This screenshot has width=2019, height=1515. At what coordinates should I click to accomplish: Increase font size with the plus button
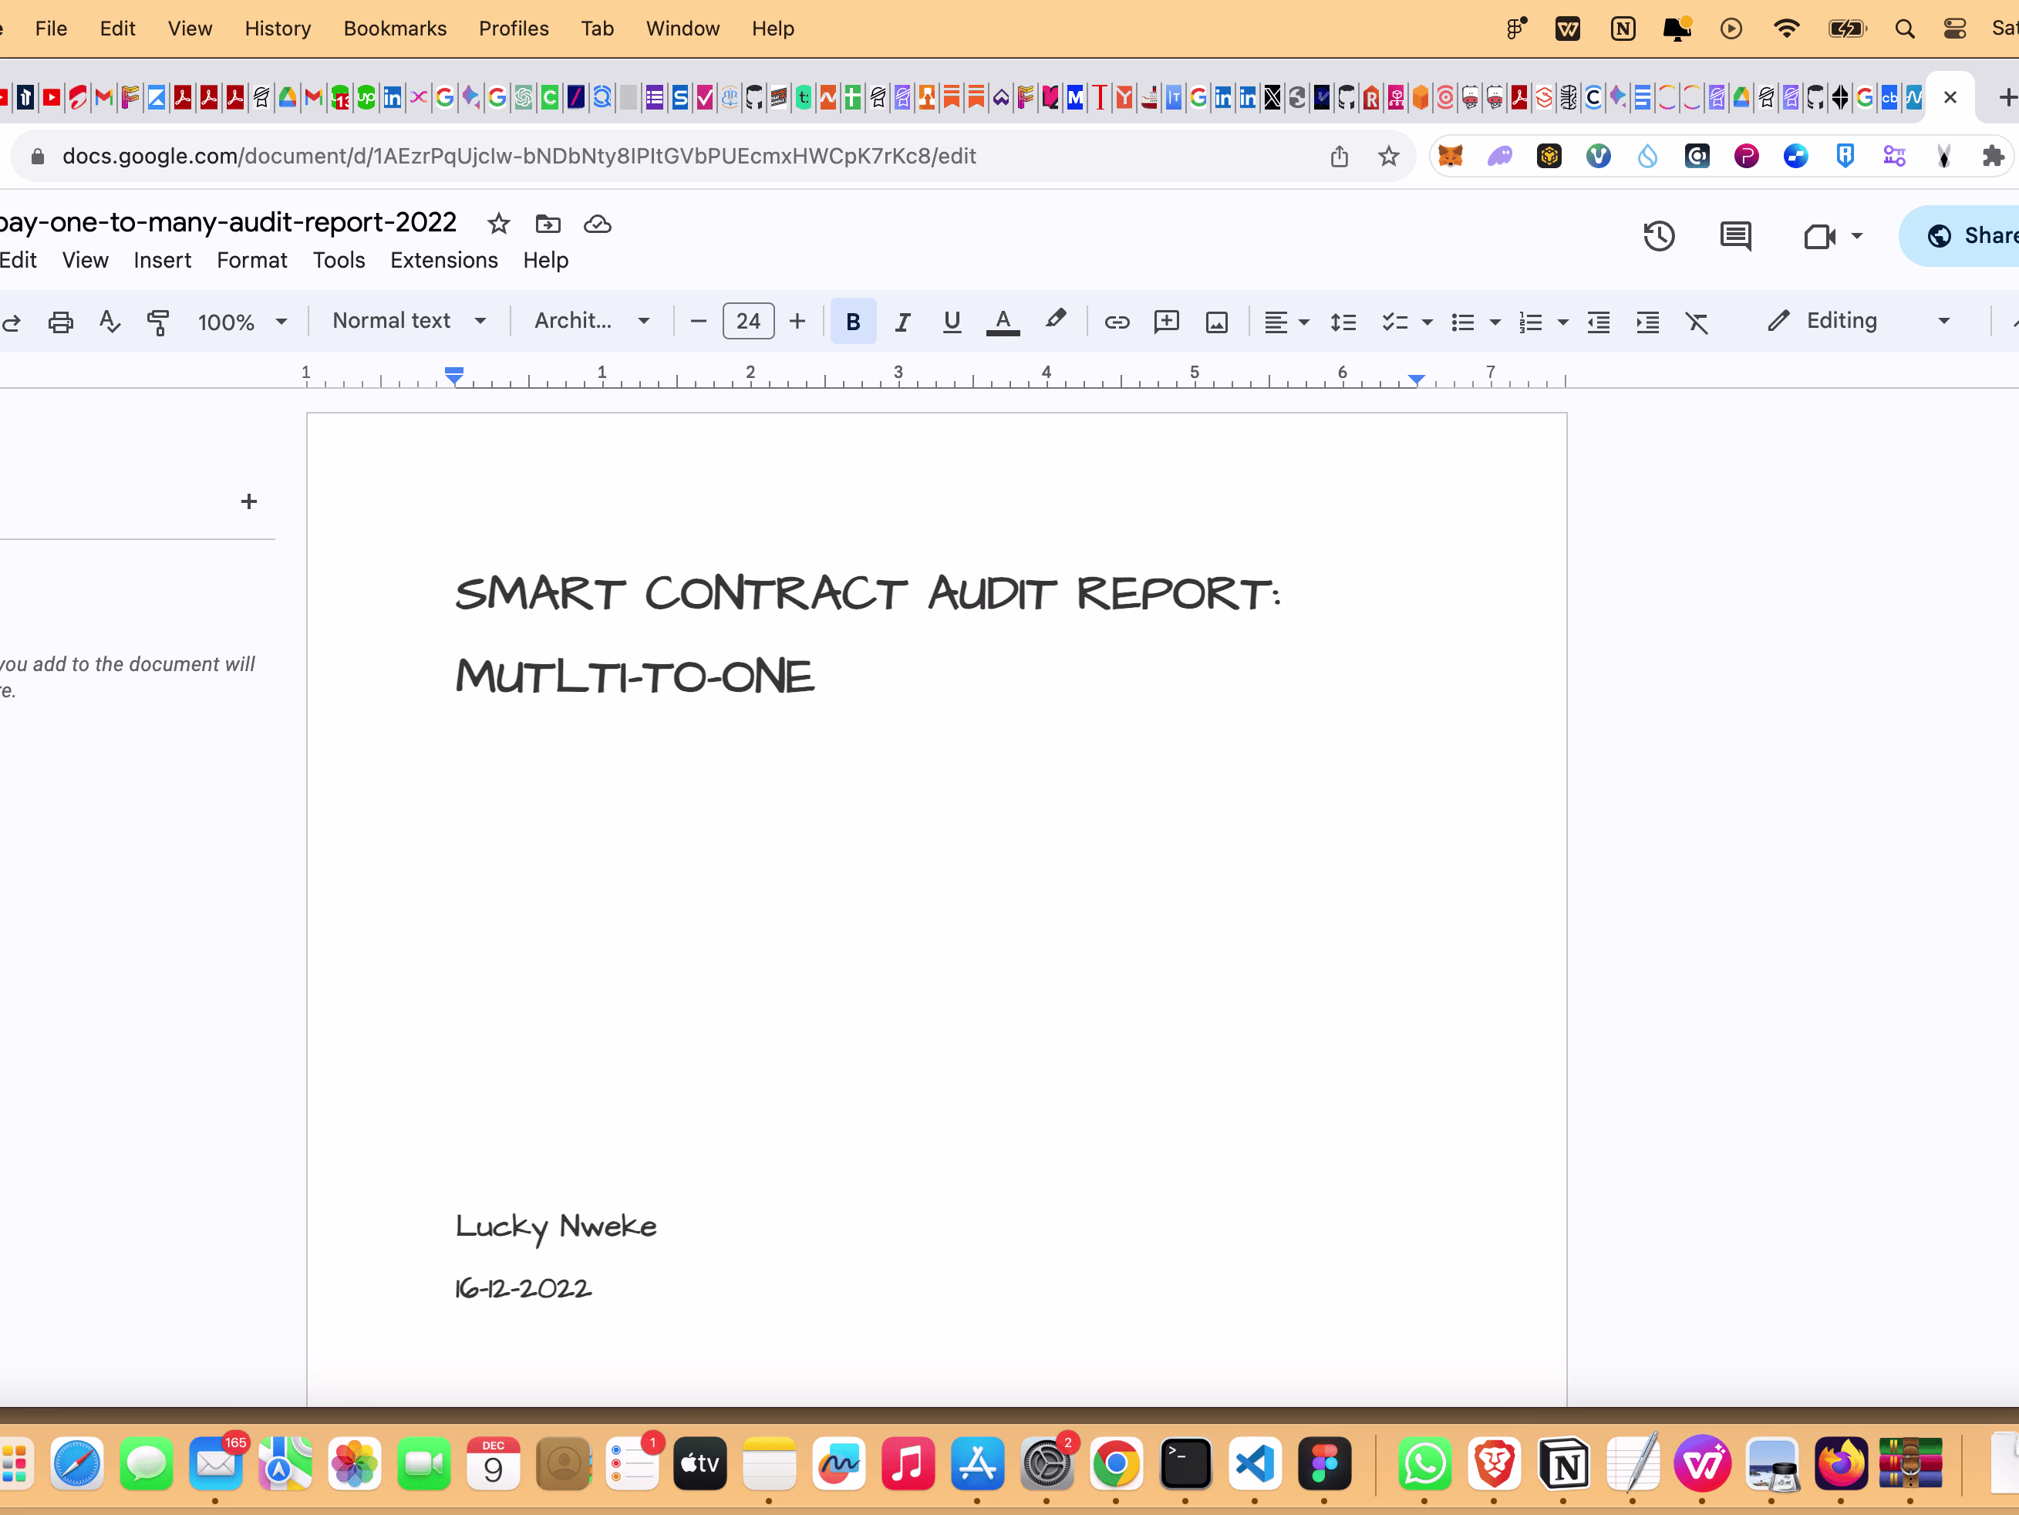pos(797,322)
